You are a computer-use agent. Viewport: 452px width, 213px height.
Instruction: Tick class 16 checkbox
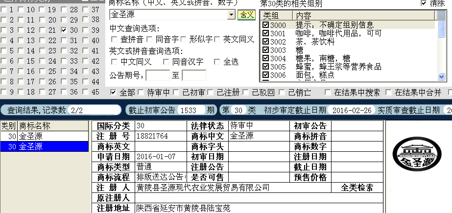click(21, 71)
